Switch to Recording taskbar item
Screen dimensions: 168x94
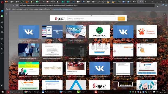(102, 92)
